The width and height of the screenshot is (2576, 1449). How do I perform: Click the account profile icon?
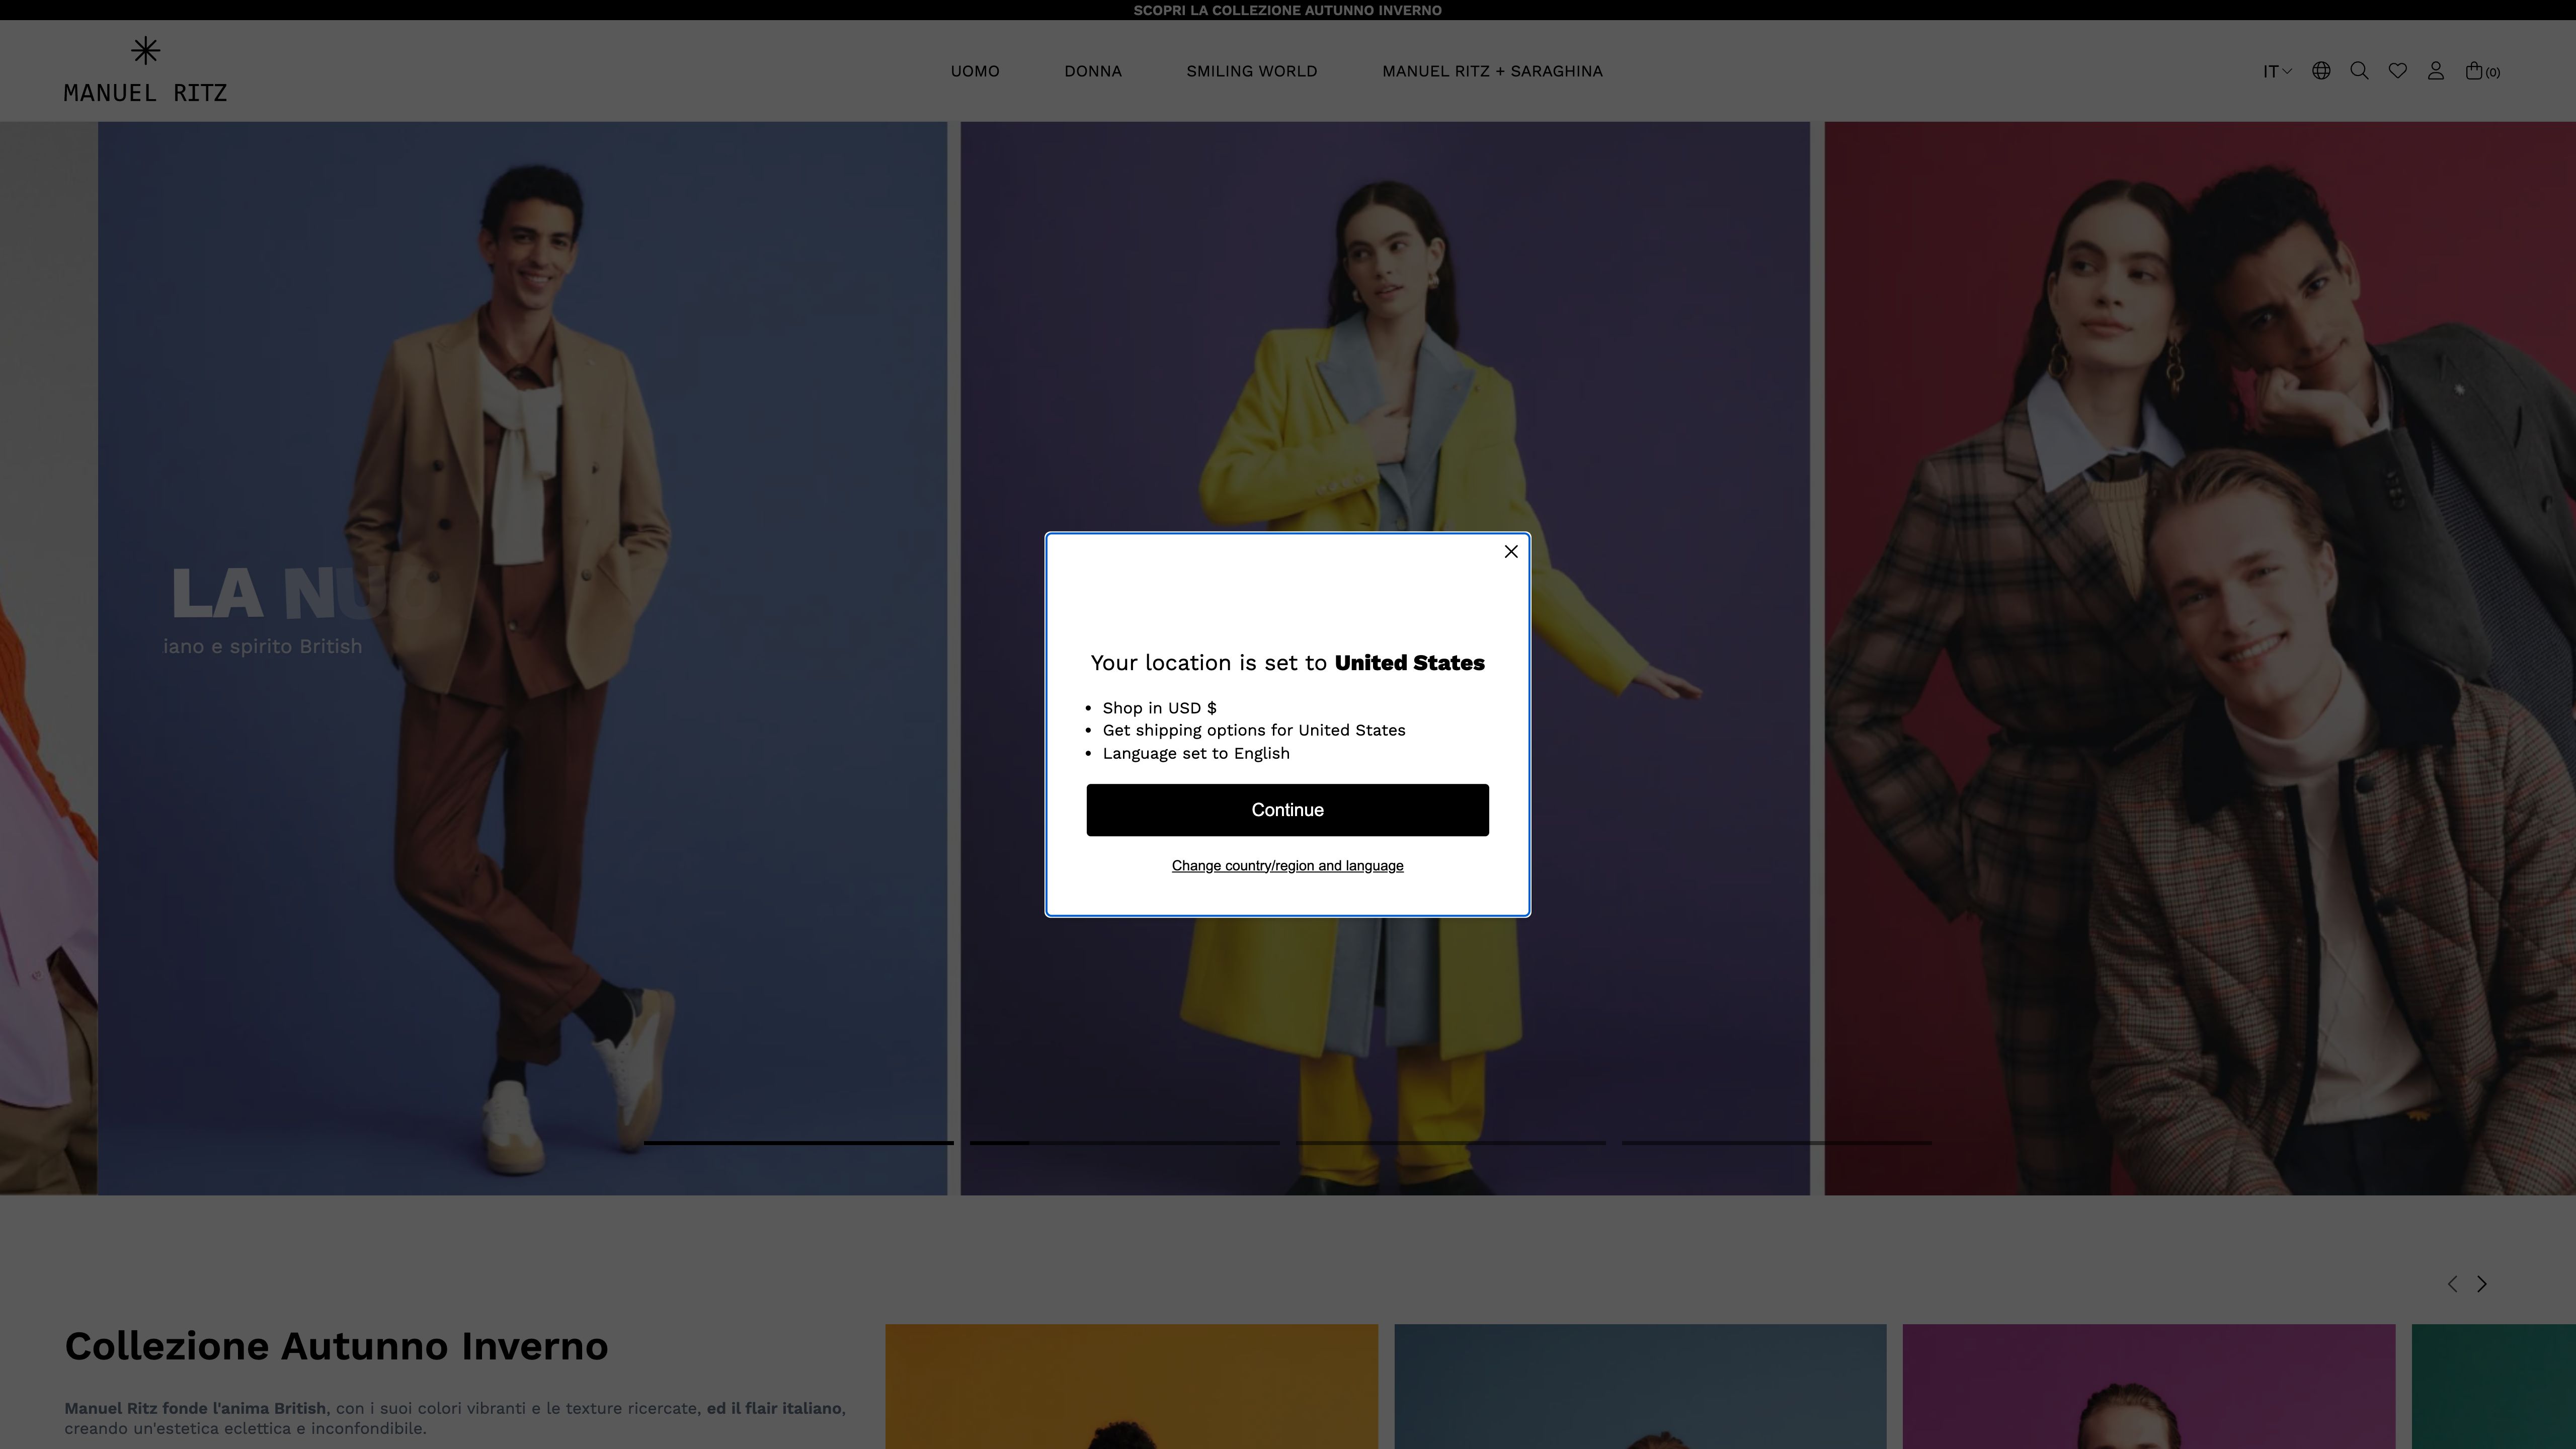coord(2436,70)
